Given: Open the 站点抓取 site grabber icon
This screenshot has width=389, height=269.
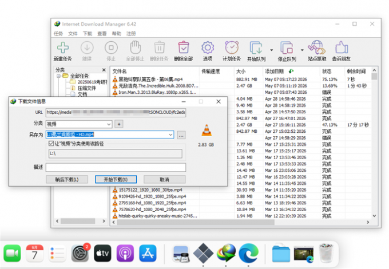Looking at the screenshot, I should tap(317, 48).
